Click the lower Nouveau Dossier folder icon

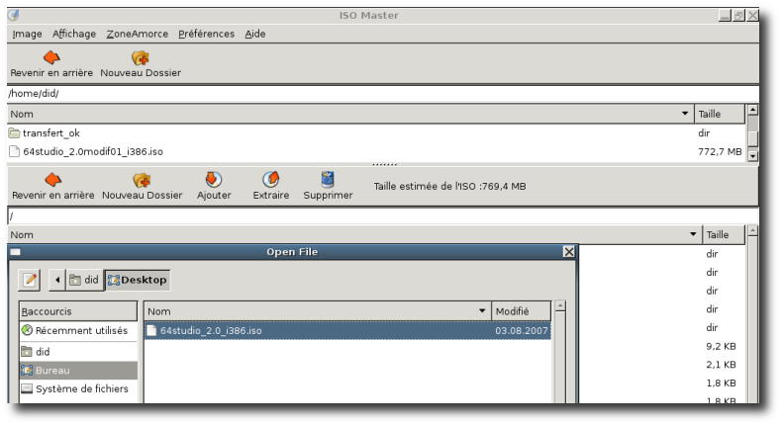click(x=142, y=180)
